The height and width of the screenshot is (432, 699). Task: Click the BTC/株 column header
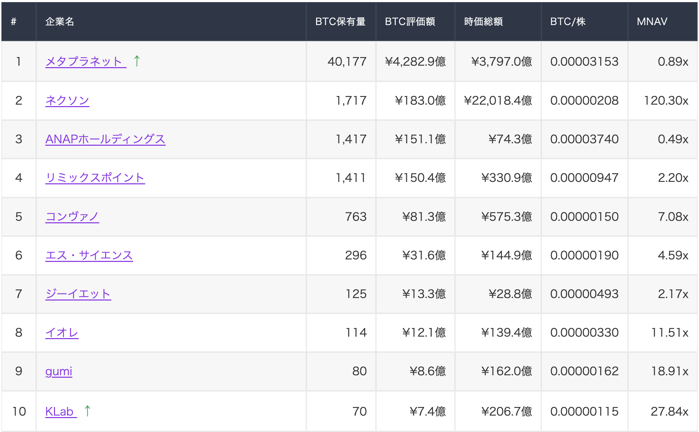click(x=567, y=22)
